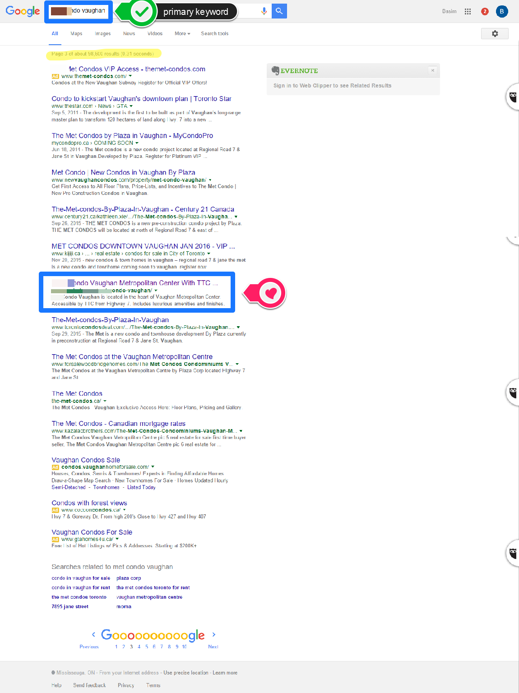This screenshot has height=693, width=519.
Task: Search related 'plaza corp'
Action: coord(129,578)
